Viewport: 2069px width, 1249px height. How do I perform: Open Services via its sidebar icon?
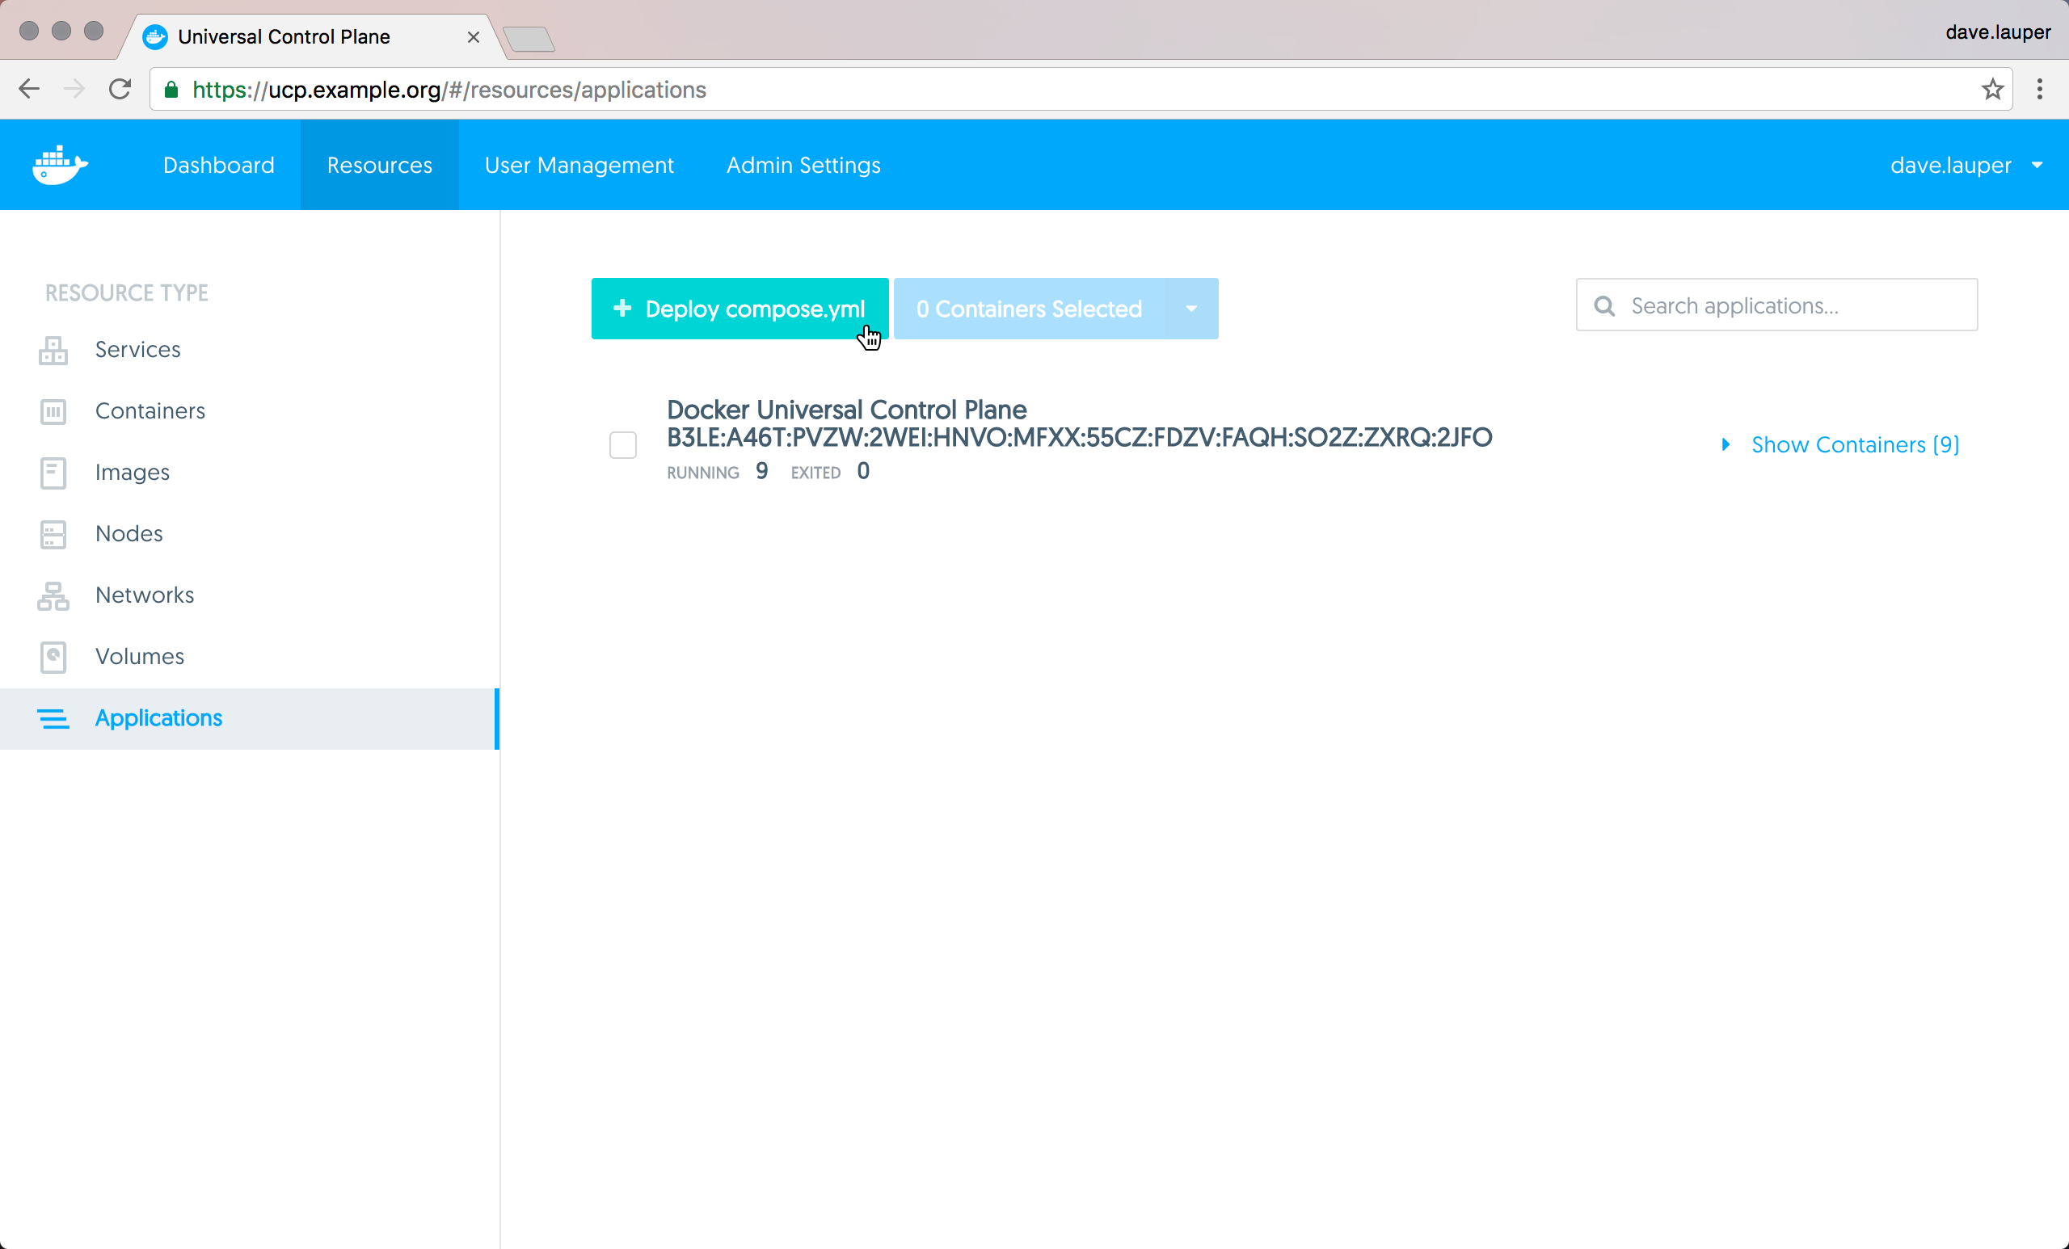(x=53, y=350)
